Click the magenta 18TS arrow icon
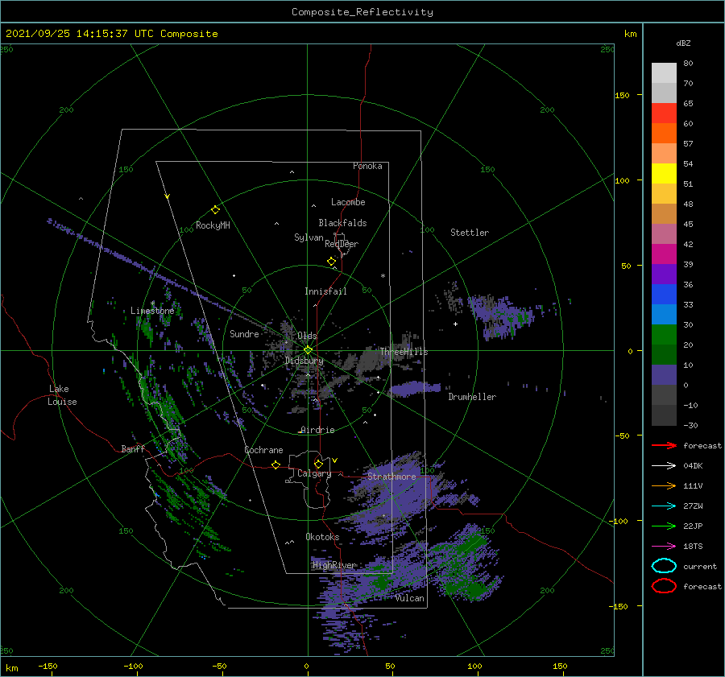This screenshot has width=725, height=677. [664, 547]
